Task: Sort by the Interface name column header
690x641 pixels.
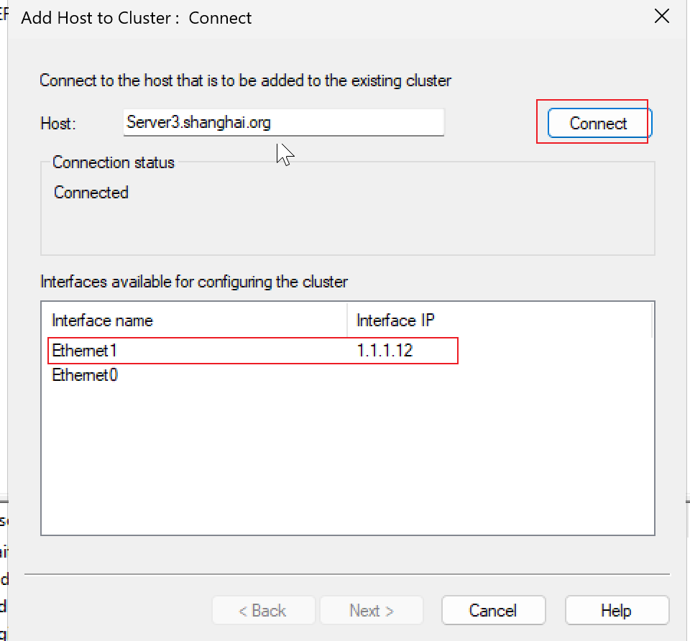Action: [194, 320]
